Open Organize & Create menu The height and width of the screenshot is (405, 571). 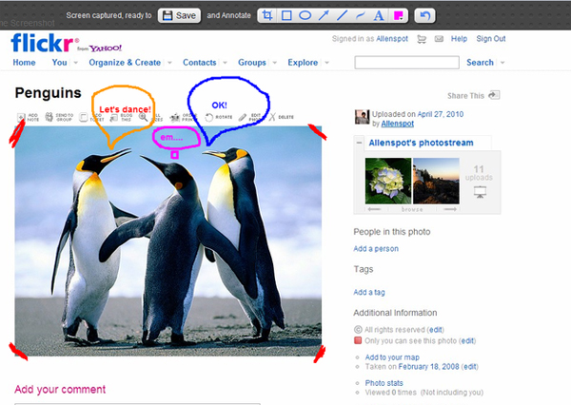[x=125, y=63]
